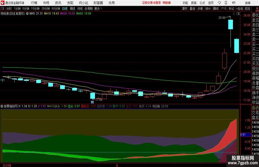The width and height of the screenshot is (259, 167).
Task: Select the 5分钟 period tab
Action: (x=26, y=9)
